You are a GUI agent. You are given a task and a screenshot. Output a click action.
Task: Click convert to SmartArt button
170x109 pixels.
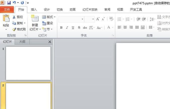coord(164,29)
